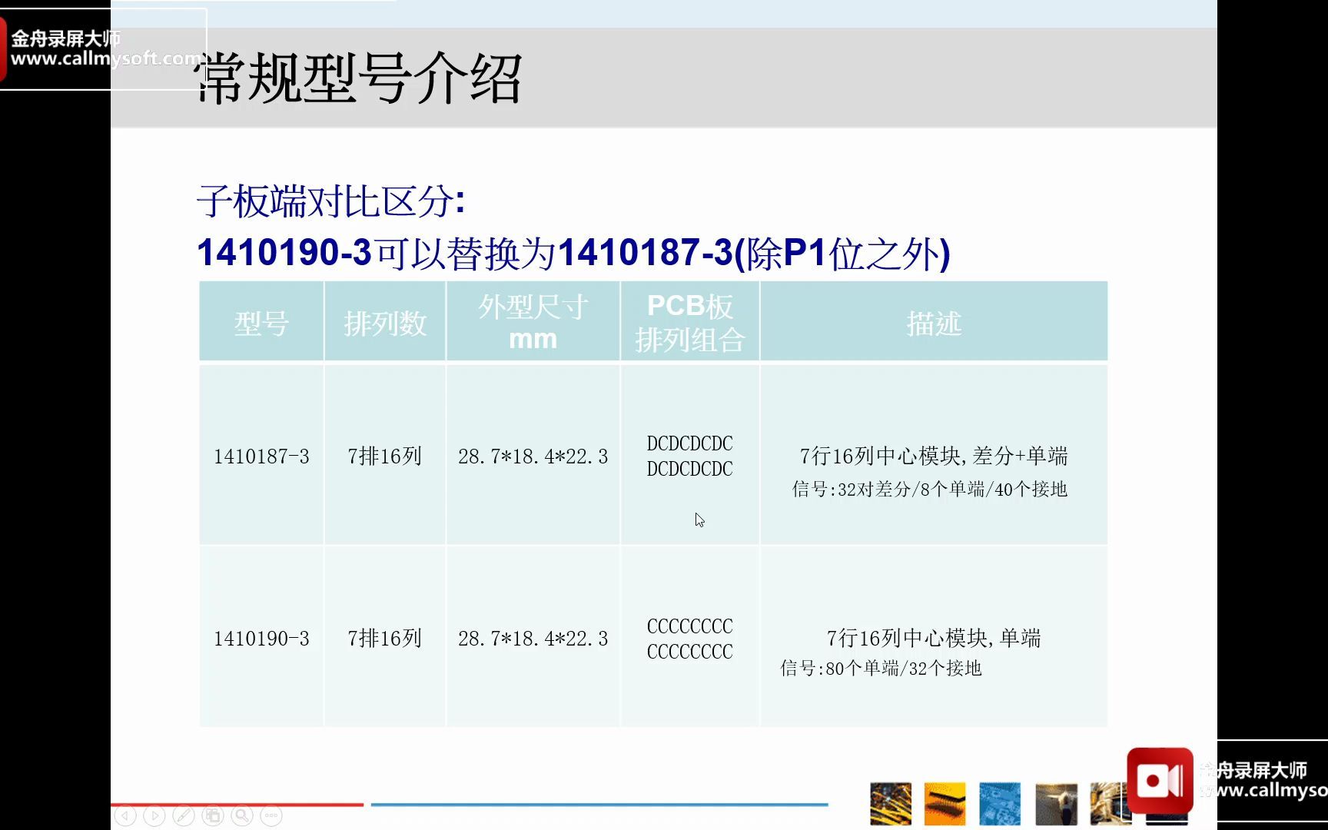Click model number 1410187-3 cell
Viewport: 1328px width, 830px height.
tap(261, 456)
